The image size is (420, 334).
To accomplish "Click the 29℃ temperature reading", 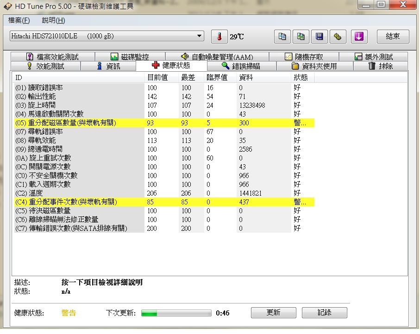I will tap(237, 37).
